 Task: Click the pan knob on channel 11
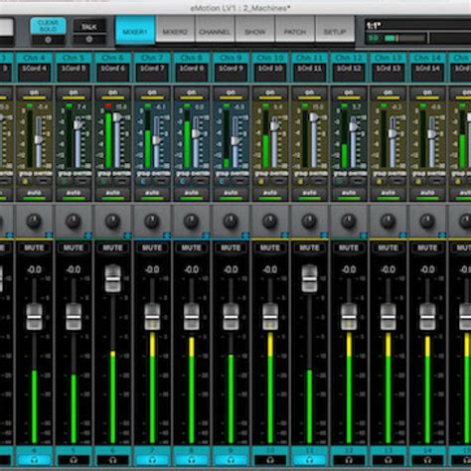309,222
